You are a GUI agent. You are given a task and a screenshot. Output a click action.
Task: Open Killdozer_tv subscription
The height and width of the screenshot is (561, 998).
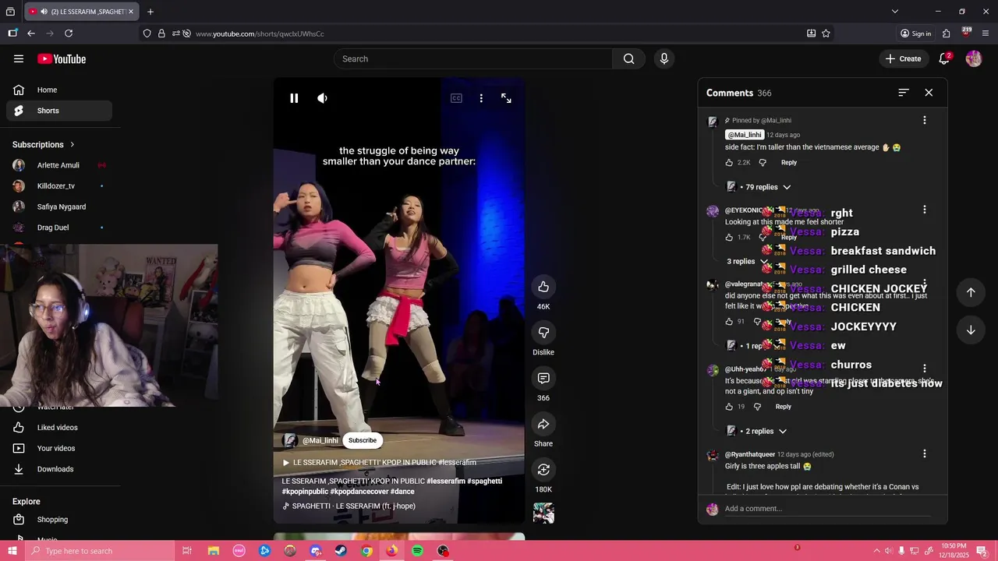click(59, 186)
